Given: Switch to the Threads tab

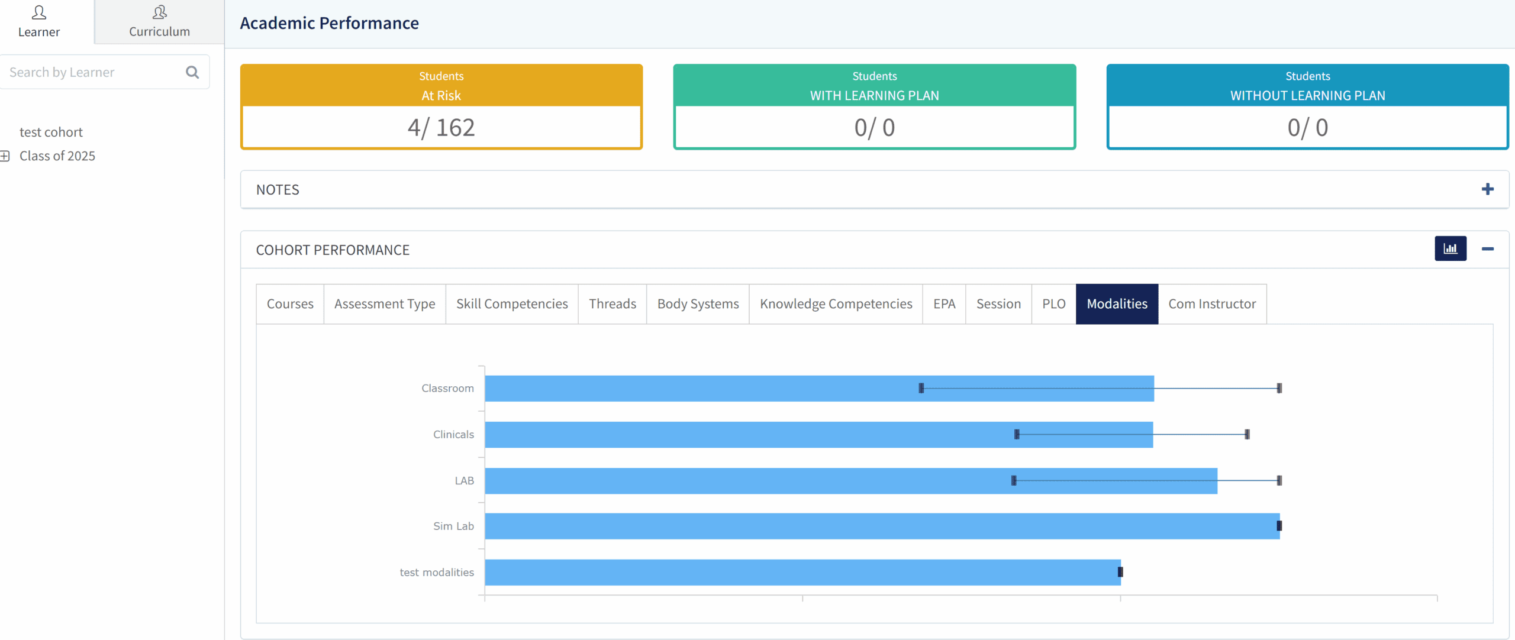Looking at the screenshot, I should point(613,304).
